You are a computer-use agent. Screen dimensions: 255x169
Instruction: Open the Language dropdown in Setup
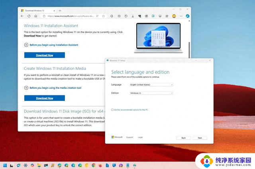pos(151,85)
